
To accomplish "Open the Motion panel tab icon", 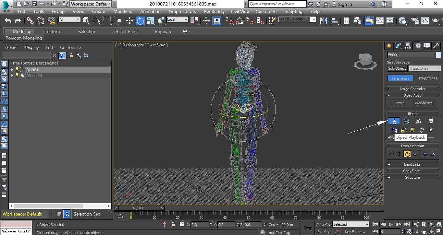I will tap(418, 46).
